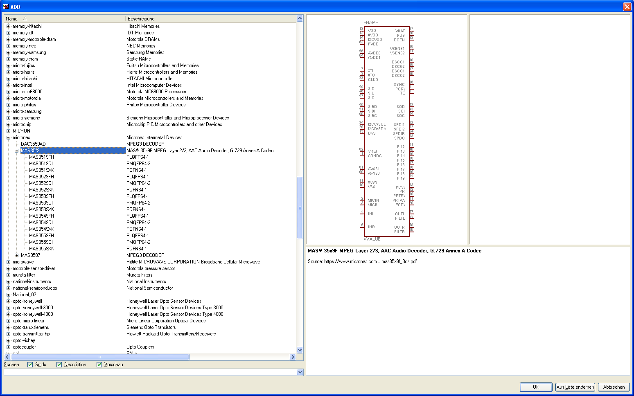Toggle the Description checkbox
Screen dimensions: 634x396
tap(59, 364)
